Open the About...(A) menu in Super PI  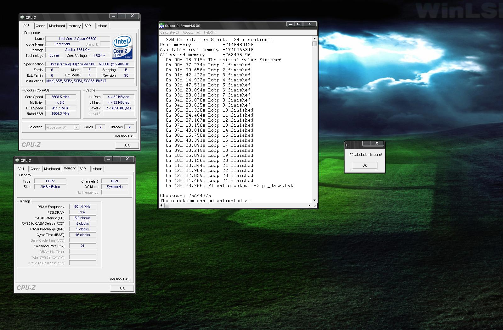click(x=191, y=32)
